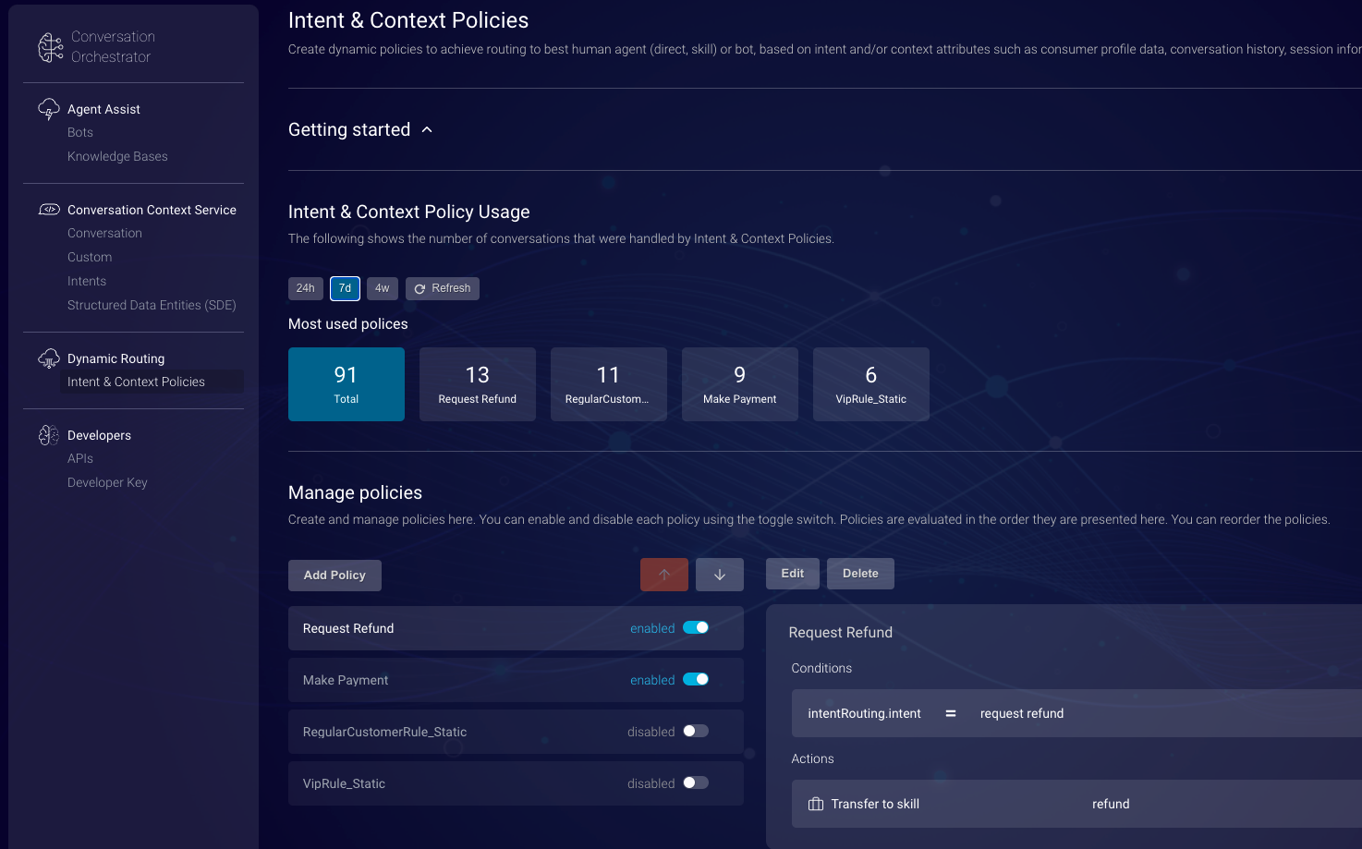The width and height of the screenshot is (1362, 849).
Task: Click the Dynamic Routing sidebar heading
Action: click(116, 358)
